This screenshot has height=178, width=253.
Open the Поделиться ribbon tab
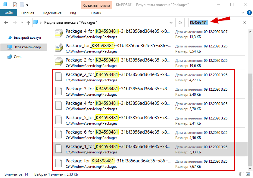[x=52, y=13]
